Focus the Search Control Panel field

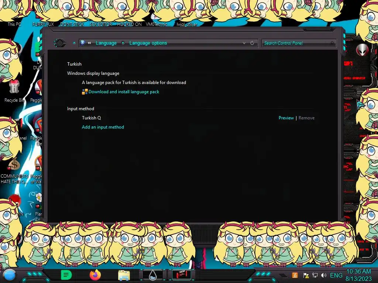298,43
